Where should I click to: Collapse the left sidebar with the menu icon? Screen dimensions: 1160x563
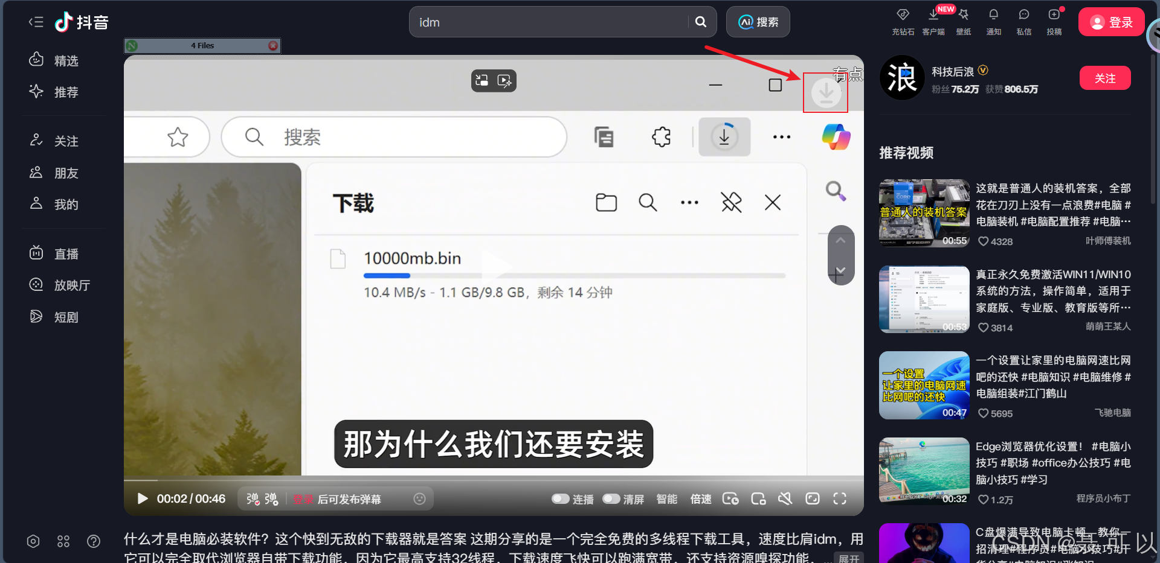(36, 22)
